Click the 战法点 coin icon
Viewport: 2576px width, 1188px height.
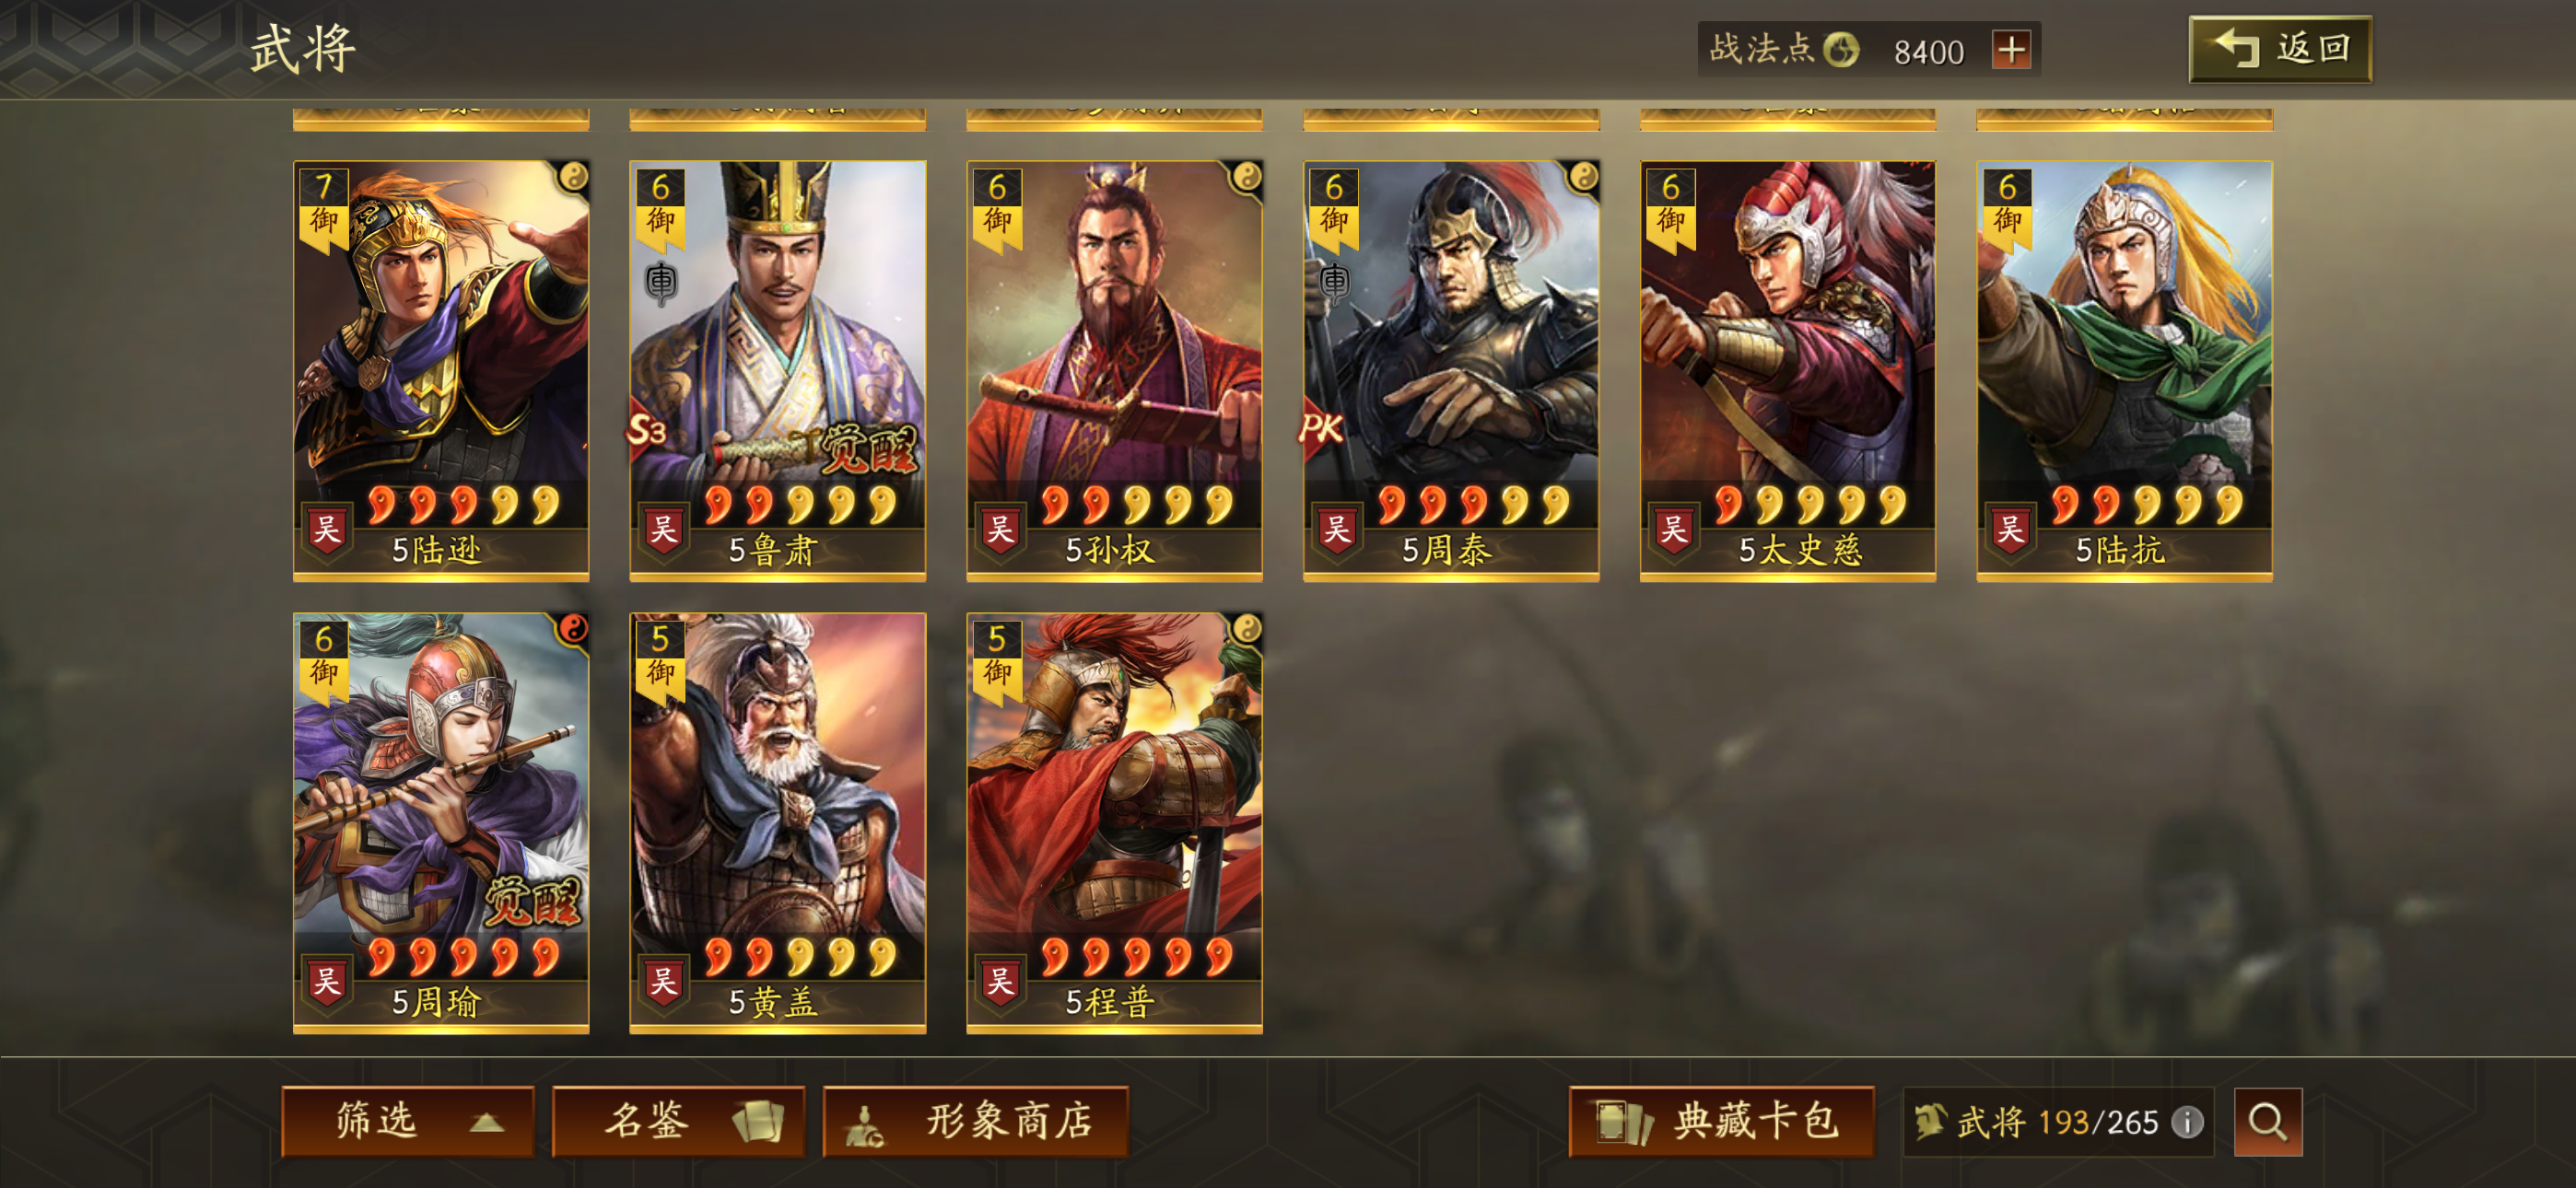[x=1841, y=49]
